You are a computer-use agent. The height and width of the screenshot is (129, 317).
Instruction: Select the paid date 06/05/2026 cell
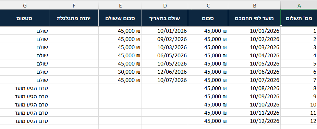point(165,55)
